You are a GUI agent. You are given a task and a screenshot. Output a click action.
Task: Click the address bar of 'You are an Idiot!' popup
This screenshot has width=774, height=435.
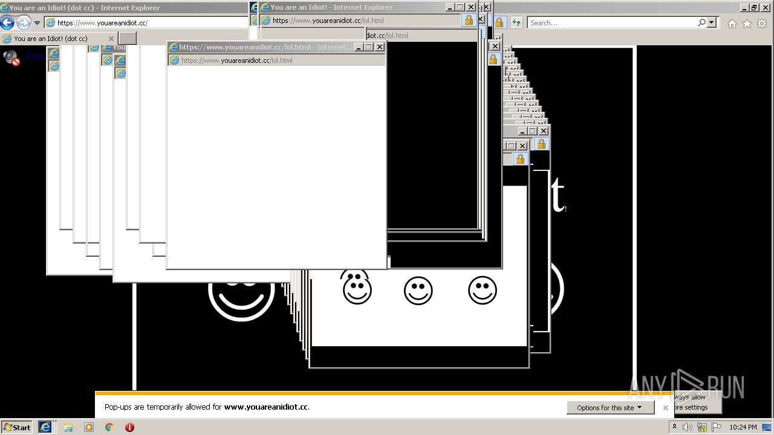click(361, 21)
